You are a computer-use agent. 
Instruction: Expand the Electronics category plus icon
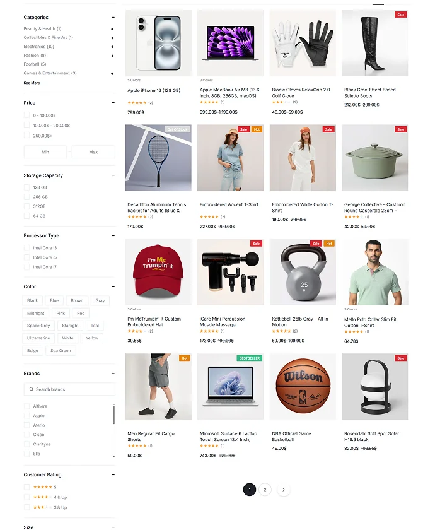click(x=112, y=47)
